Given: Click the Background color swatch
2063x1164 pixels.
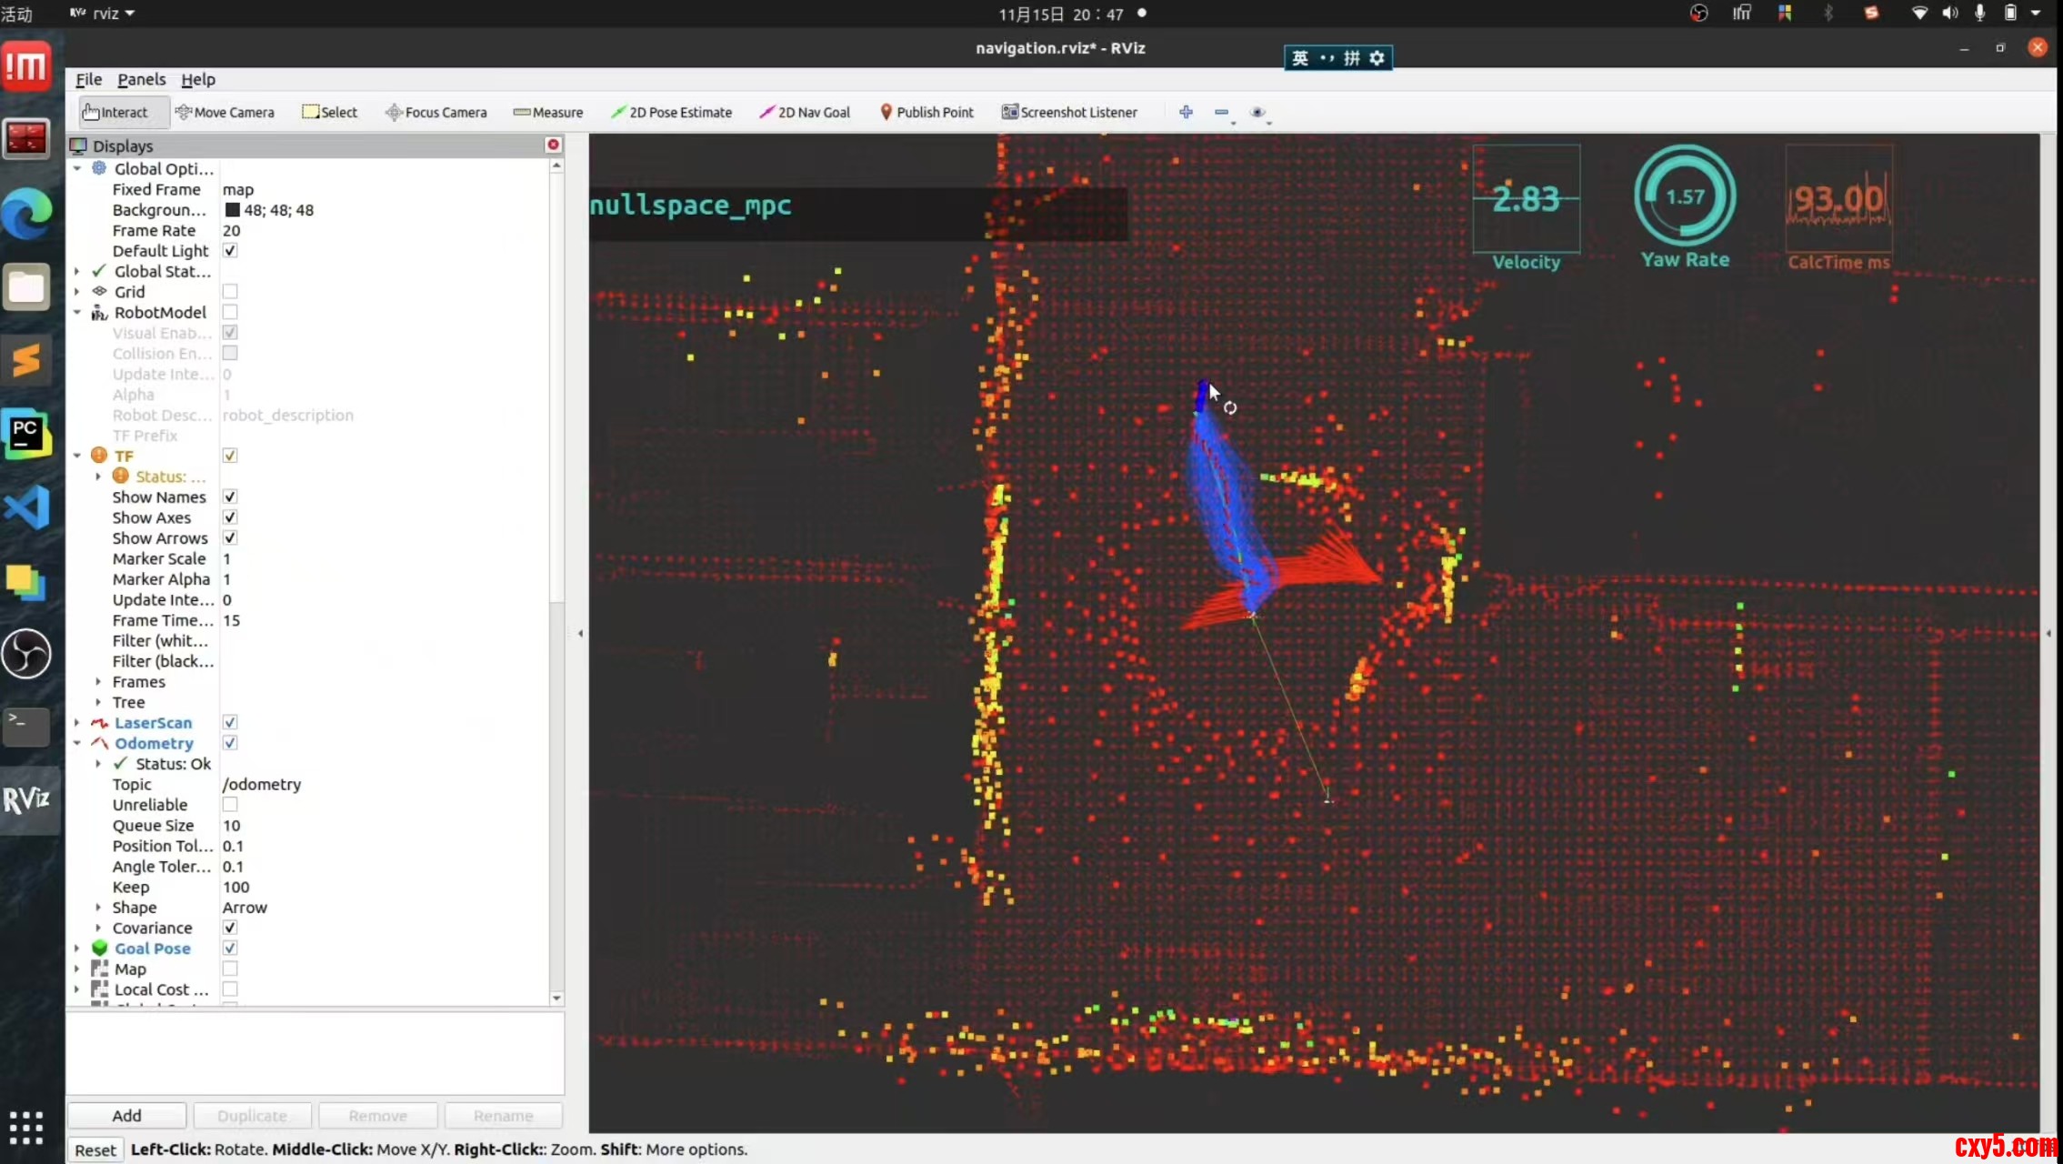Looking at the screenshot, I should pos(233,210).
